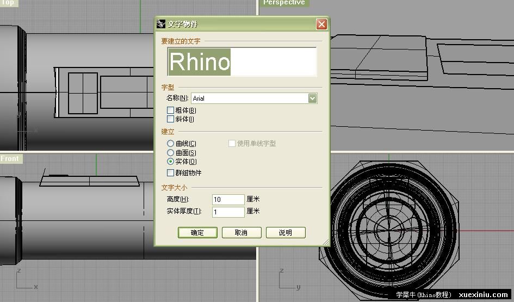Click the Top viewport label
Image resolution: width=514 pixels, height=302 pixels.
pyautogui.click(x=9, y=3)
